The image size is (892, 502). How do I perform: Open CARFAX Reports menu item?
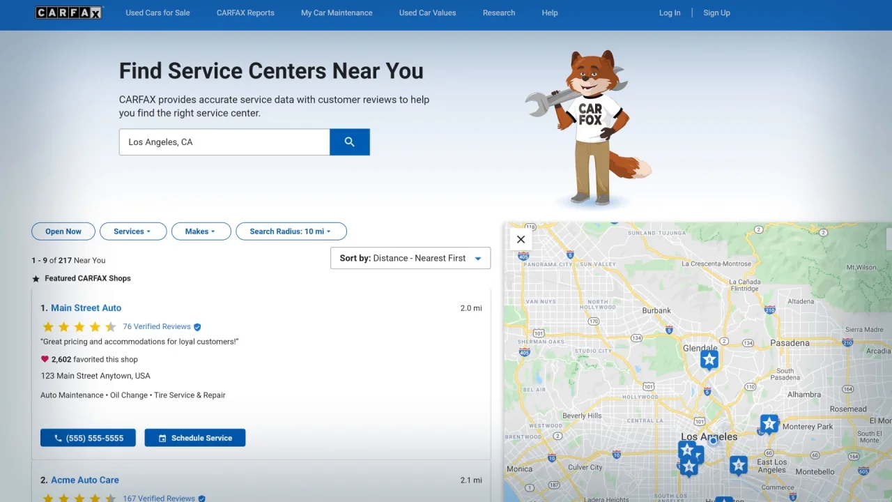tap(245, 13)
